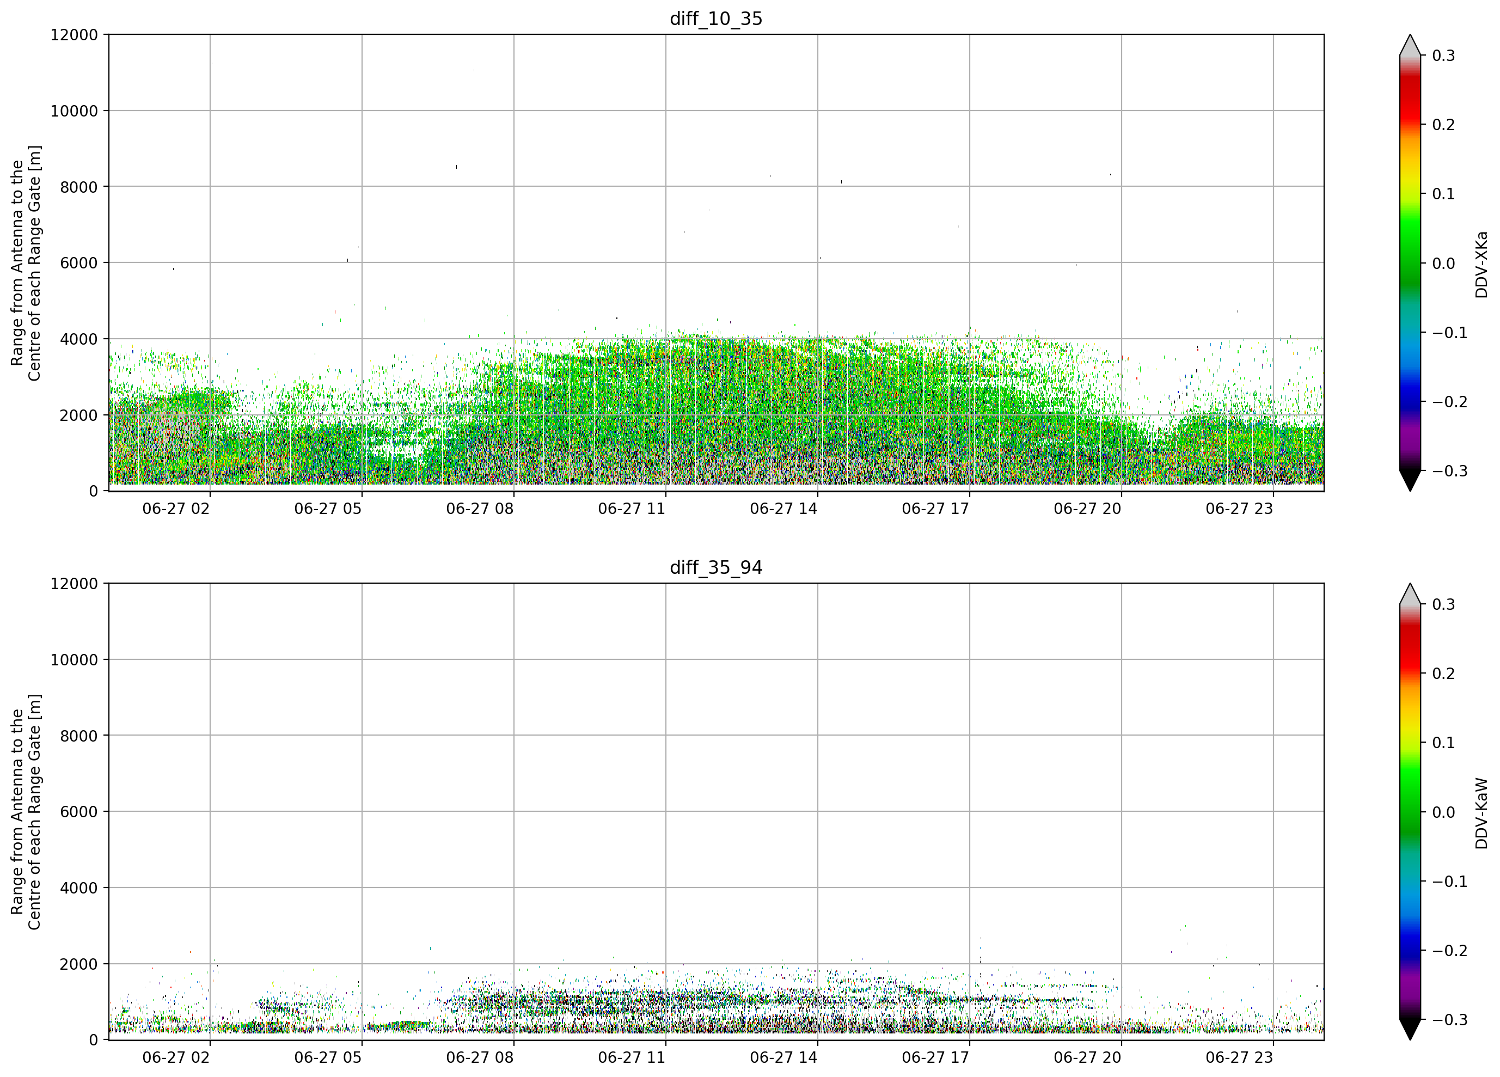Click black lower extend arrow of DDV-XKa colorbar
Screen dimensions: 1500x1077
click(x=1410, y=481)
